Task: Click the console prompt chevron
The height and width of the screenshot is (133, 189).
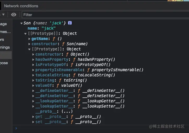Action: (x=16, y=128)
